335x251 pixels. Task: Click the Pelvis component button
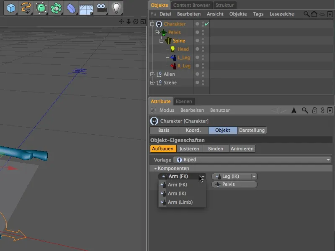234,184
